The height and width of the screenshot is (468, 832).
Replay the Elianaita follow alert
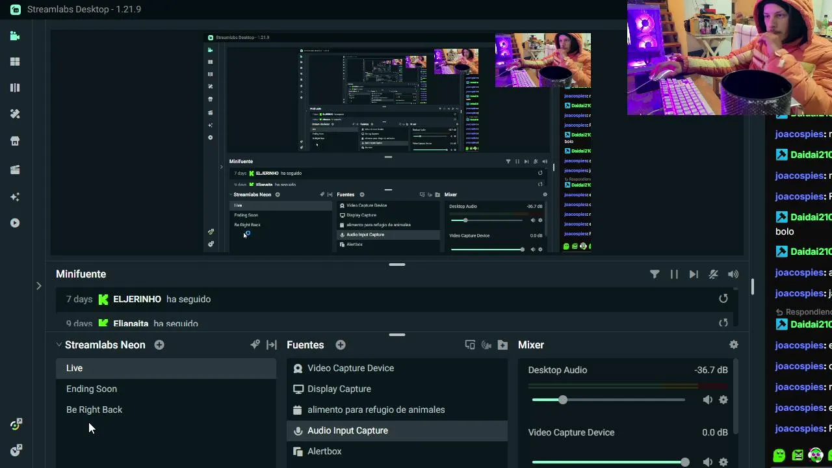tap(723, 323)
